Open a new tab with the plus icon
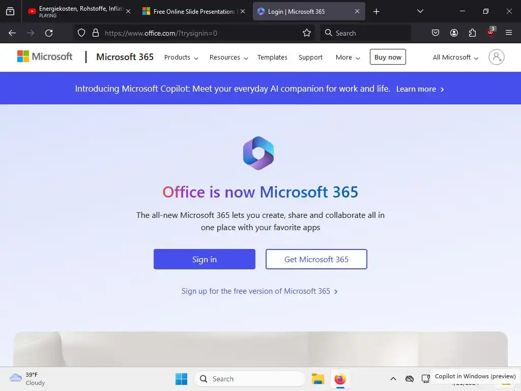 click(x=376, y=12)
